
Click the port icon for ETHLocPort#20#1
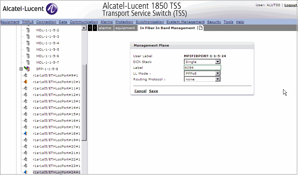click(26, 146)
